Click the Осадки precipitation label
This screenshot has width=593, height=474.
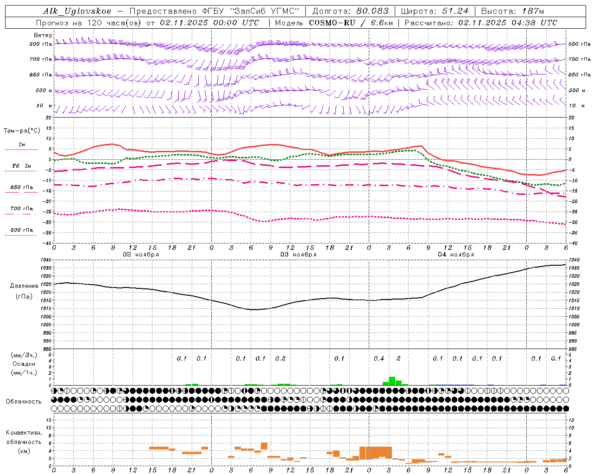coord(24,364)
